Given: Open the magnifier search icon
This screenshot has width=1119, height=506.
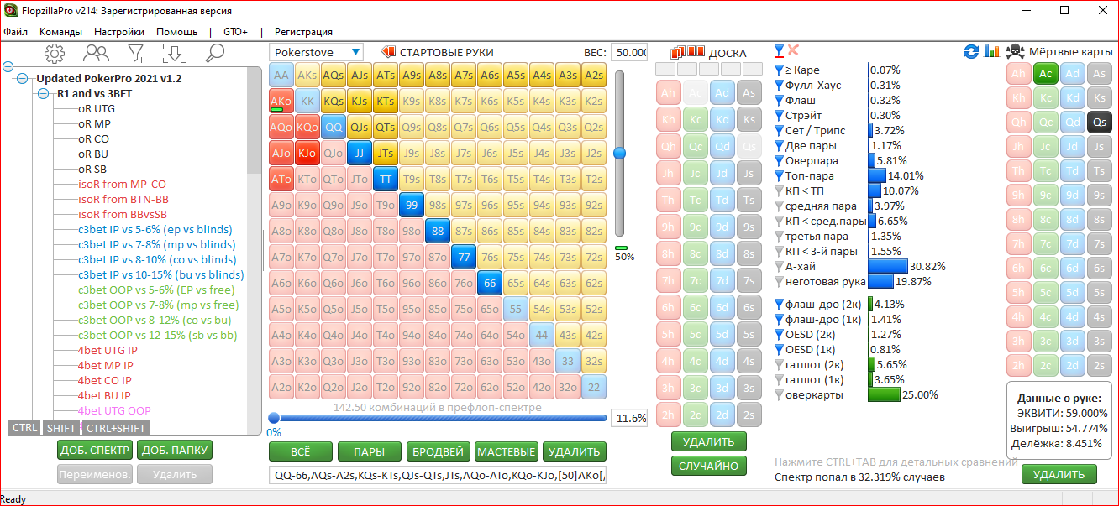Looking at the screenshot, I should (x=215, y=54).
